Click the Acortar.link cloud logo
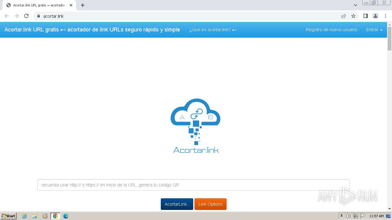This screenshot has width=392, height=220. 196,126
